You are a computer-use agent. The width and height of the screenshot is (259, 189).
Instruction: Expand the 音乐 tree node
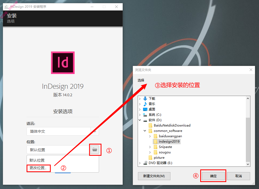pyautogui.click(x=140, y=104)
